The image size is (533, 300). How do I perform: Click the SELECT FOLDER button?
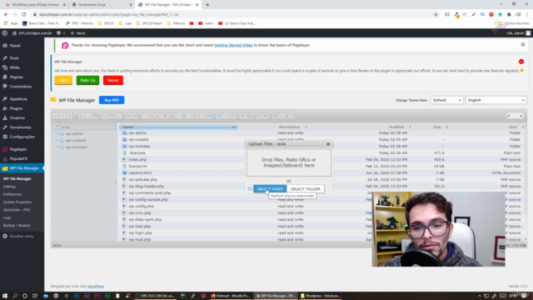[306, 189]
